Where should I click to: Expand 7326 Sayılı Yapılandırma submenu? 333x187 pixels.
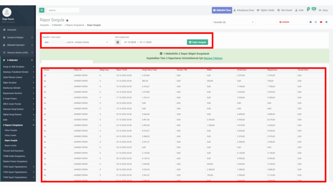pos(18,172)
